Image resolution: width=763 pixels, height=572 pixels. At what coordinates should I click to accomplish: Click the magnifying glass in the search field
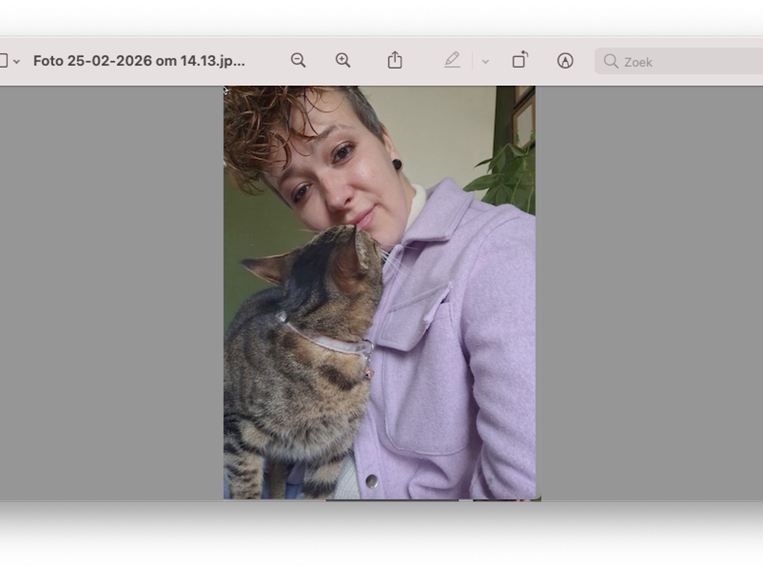click(x=611, y=61)
